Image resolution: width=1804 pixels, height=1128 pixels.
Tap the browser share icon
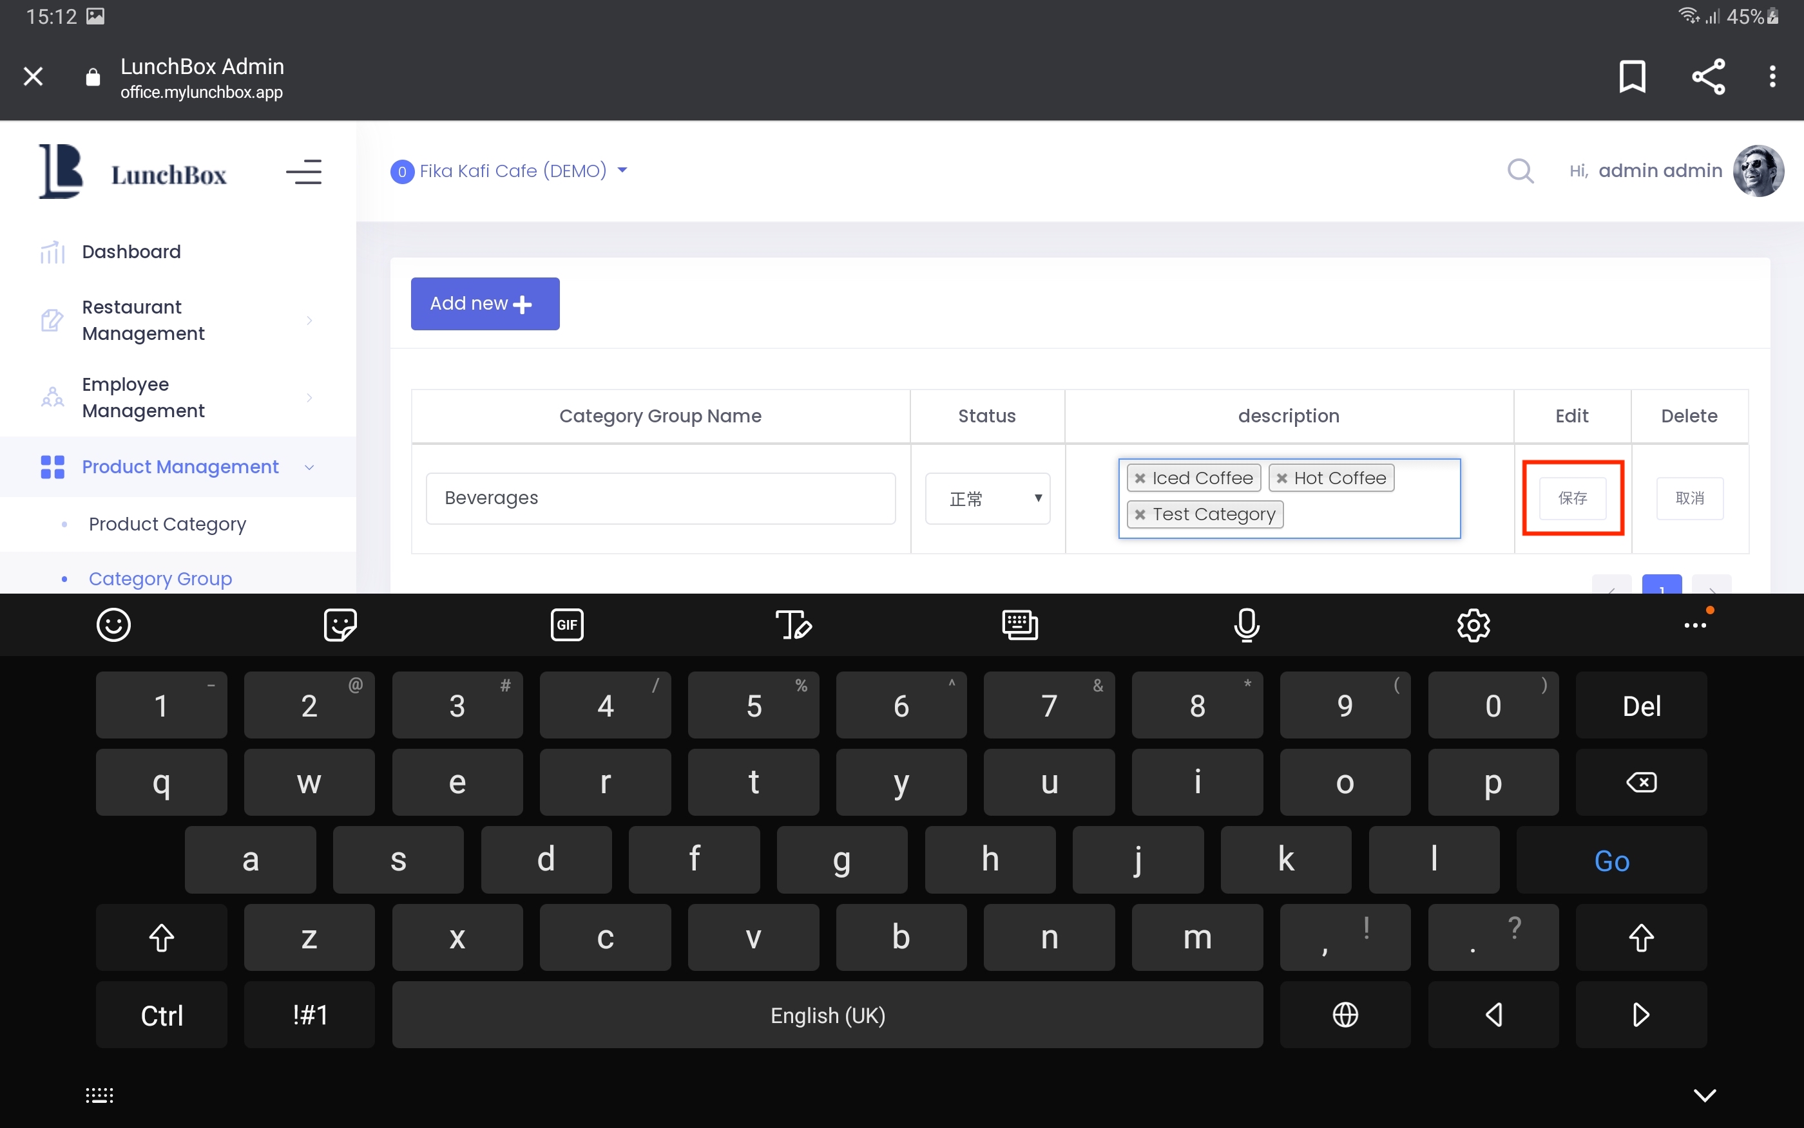tap(1708, 76)
